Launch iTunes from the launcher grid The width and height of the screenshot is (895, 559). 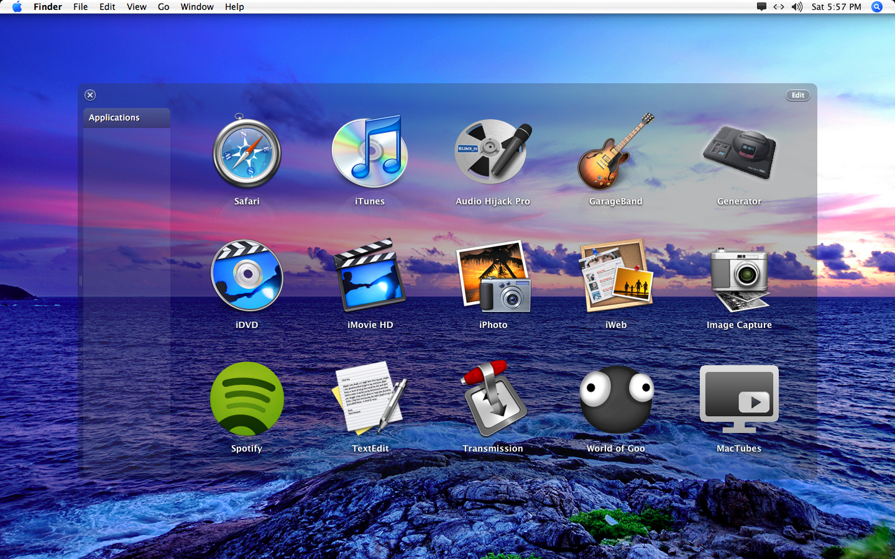click(x=370, y=152)
